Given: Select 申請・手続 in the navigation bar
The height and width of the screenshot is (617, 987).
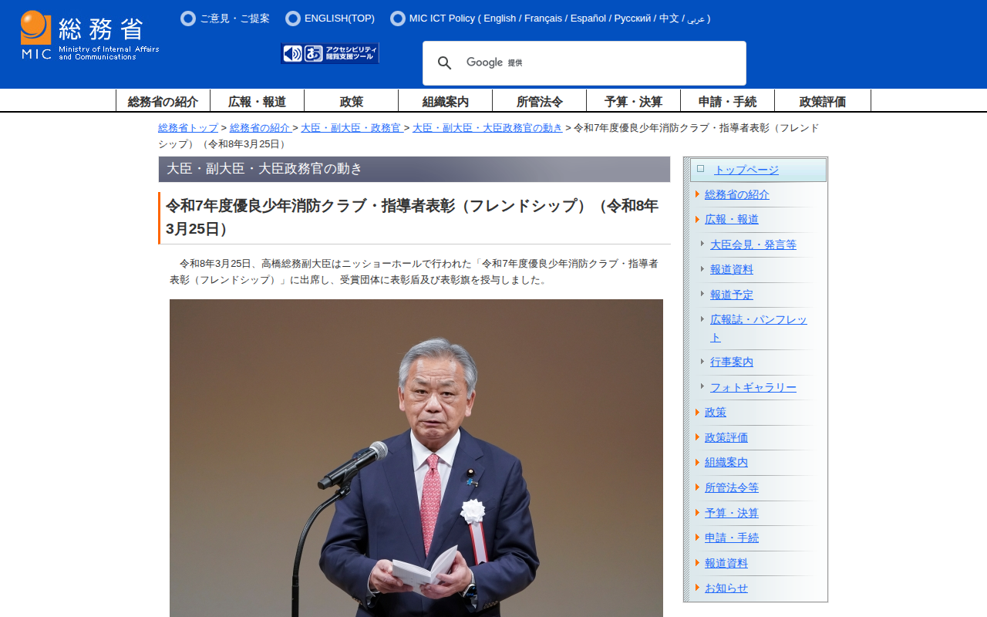Looking at the screenshot, I should tap(727, 101).
